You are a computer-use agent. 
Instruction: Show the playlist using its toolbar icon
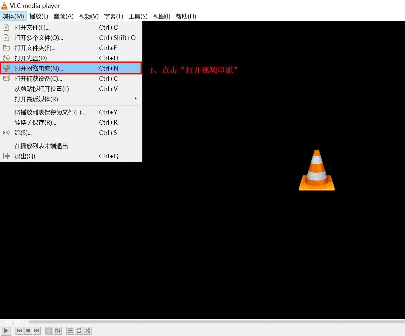pyautogui.click(x=70, y=330)
